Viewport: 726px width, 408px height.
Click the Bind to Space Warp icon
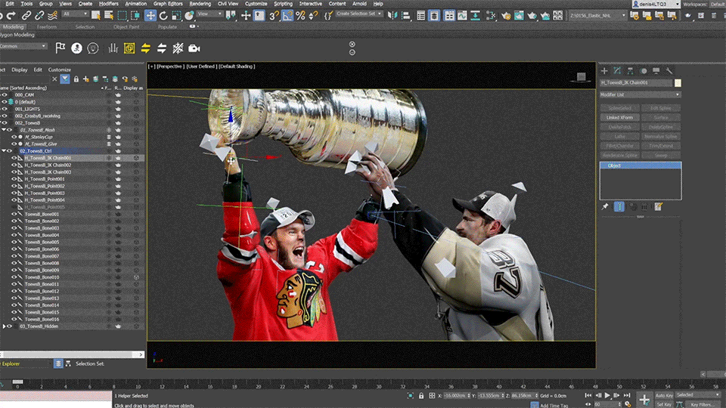53,16
